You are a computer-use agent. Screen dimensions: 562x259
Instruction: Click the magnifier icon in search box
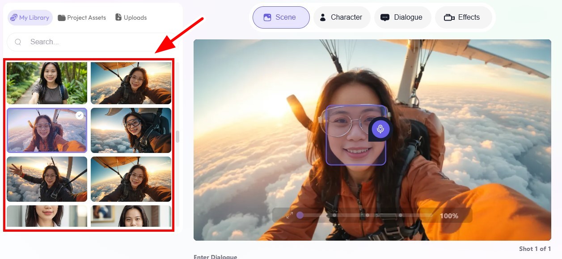18,42
